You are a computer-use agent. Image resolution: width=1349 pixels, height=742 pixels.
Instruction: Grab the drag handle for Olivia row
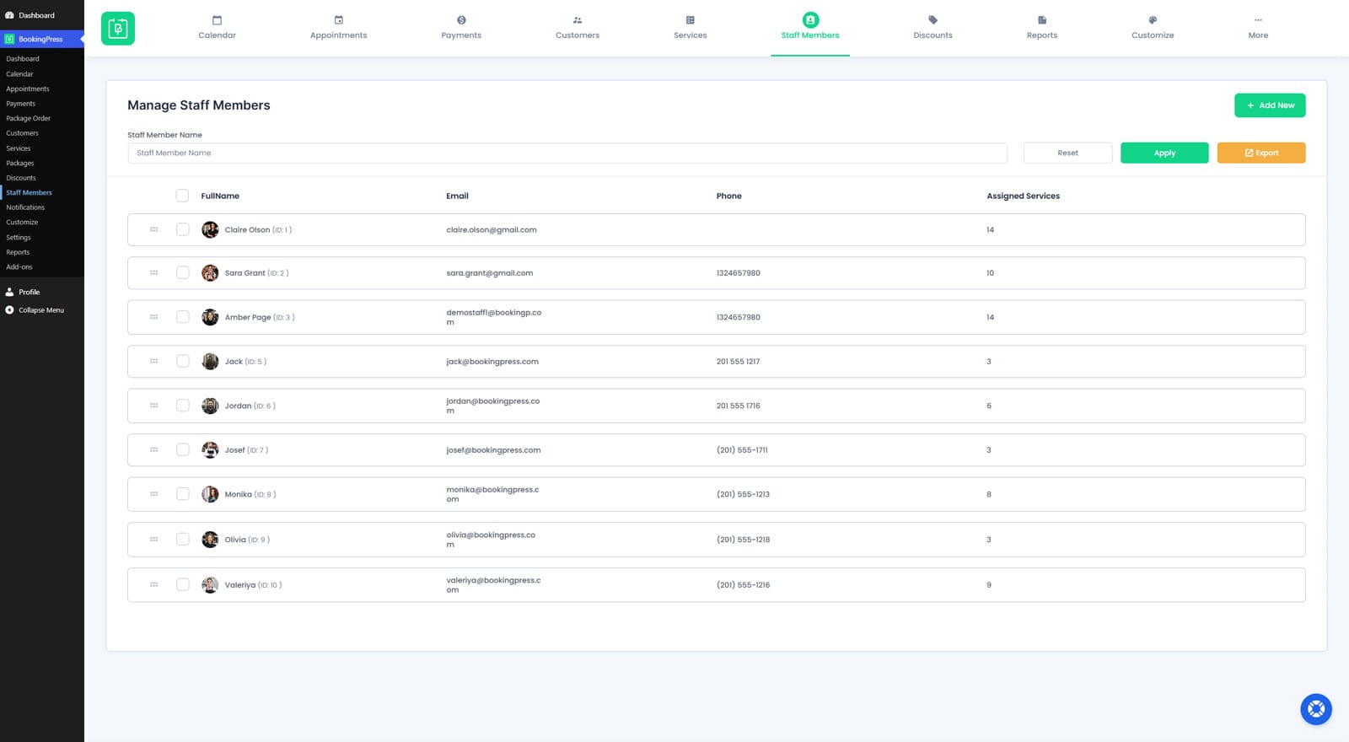[x=153, y=540]
